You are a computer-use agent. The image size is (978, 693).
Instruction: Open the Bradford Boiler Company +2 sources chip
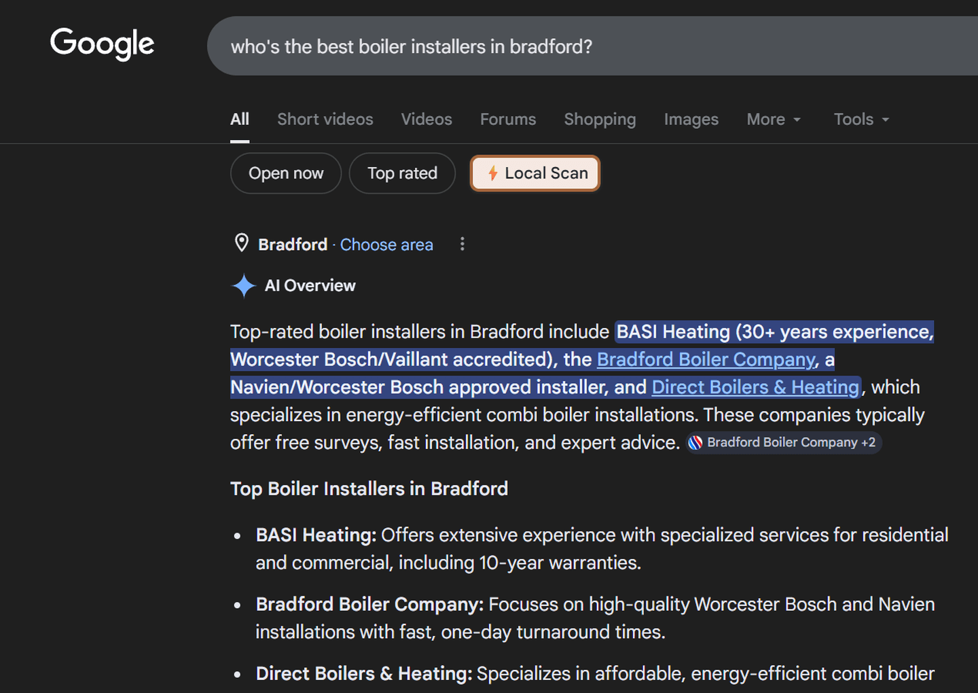coord(783,443)
